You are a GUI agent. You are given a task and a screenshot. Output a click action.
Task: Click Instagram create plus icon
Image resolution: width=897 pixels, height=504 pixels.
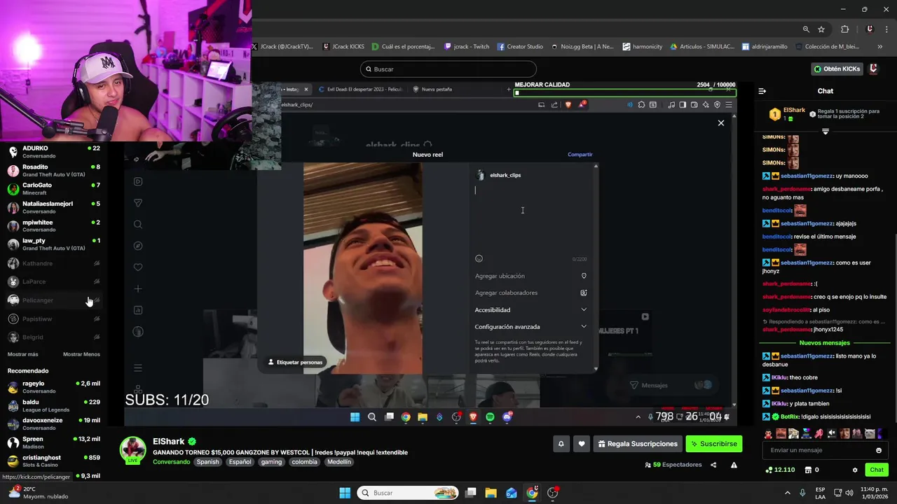tap(138, 288)
